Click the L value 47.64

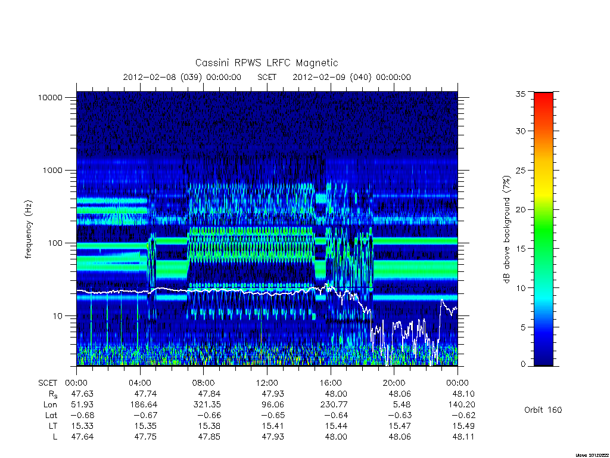coord(82,437)
